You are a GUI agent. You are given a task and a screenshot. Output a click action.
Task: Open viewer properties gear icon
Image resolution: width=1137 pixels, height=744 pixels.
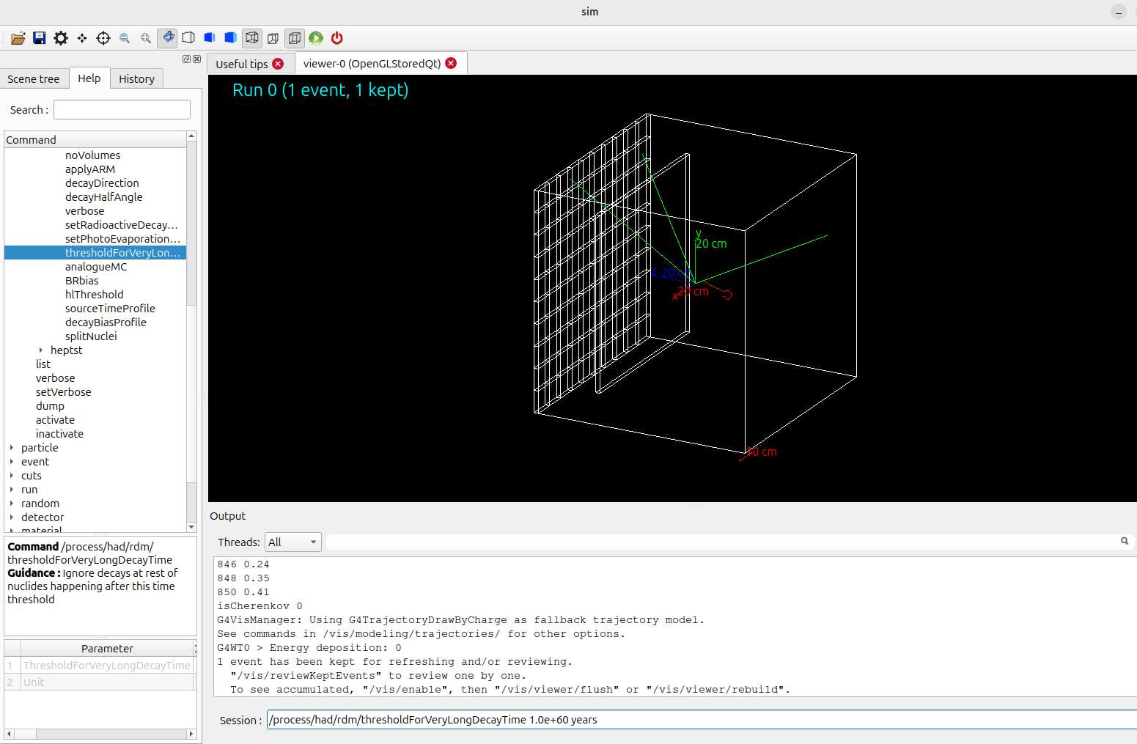tap(61, 38)
